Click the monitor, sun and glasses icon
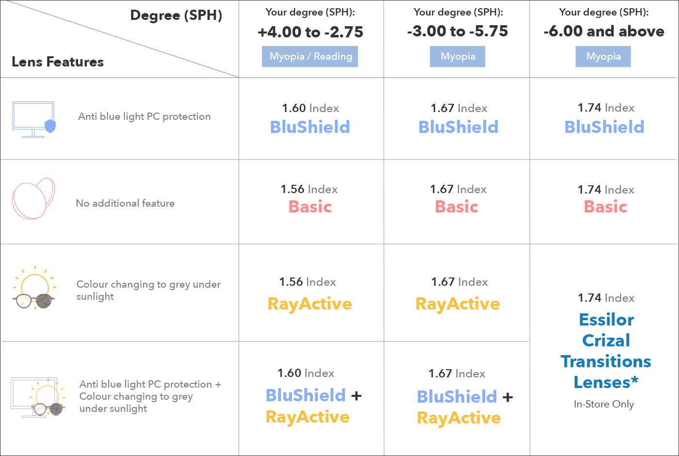This screenshot has height=456, width=679. [37, 397]
